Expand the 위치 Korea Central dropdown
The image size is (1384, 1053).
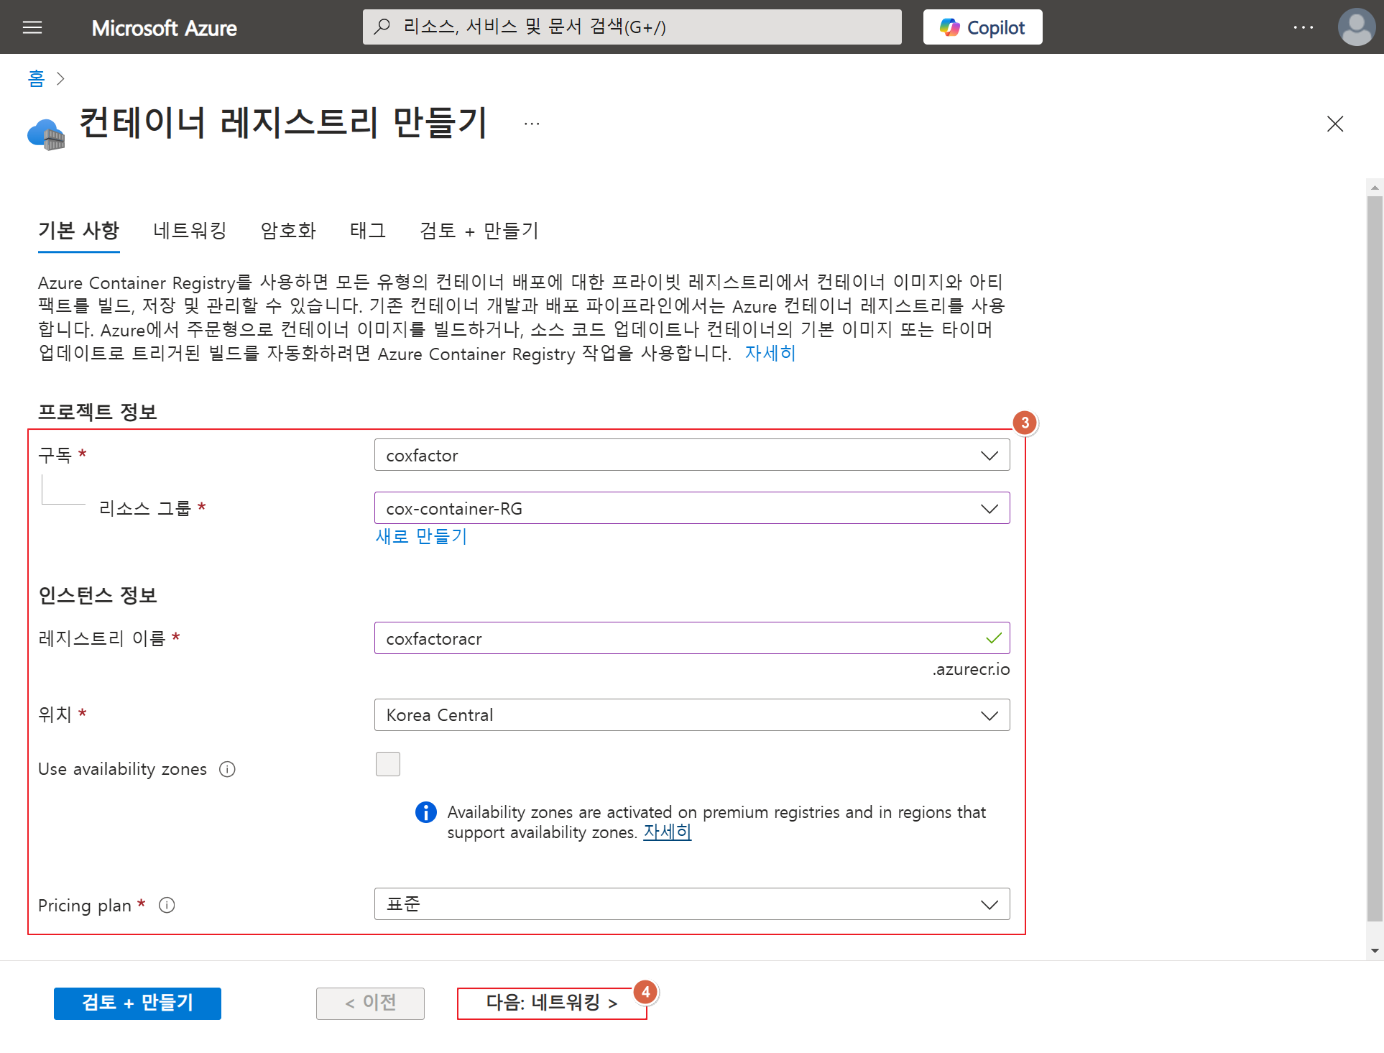pyautogui.click(x=691, y=715)
